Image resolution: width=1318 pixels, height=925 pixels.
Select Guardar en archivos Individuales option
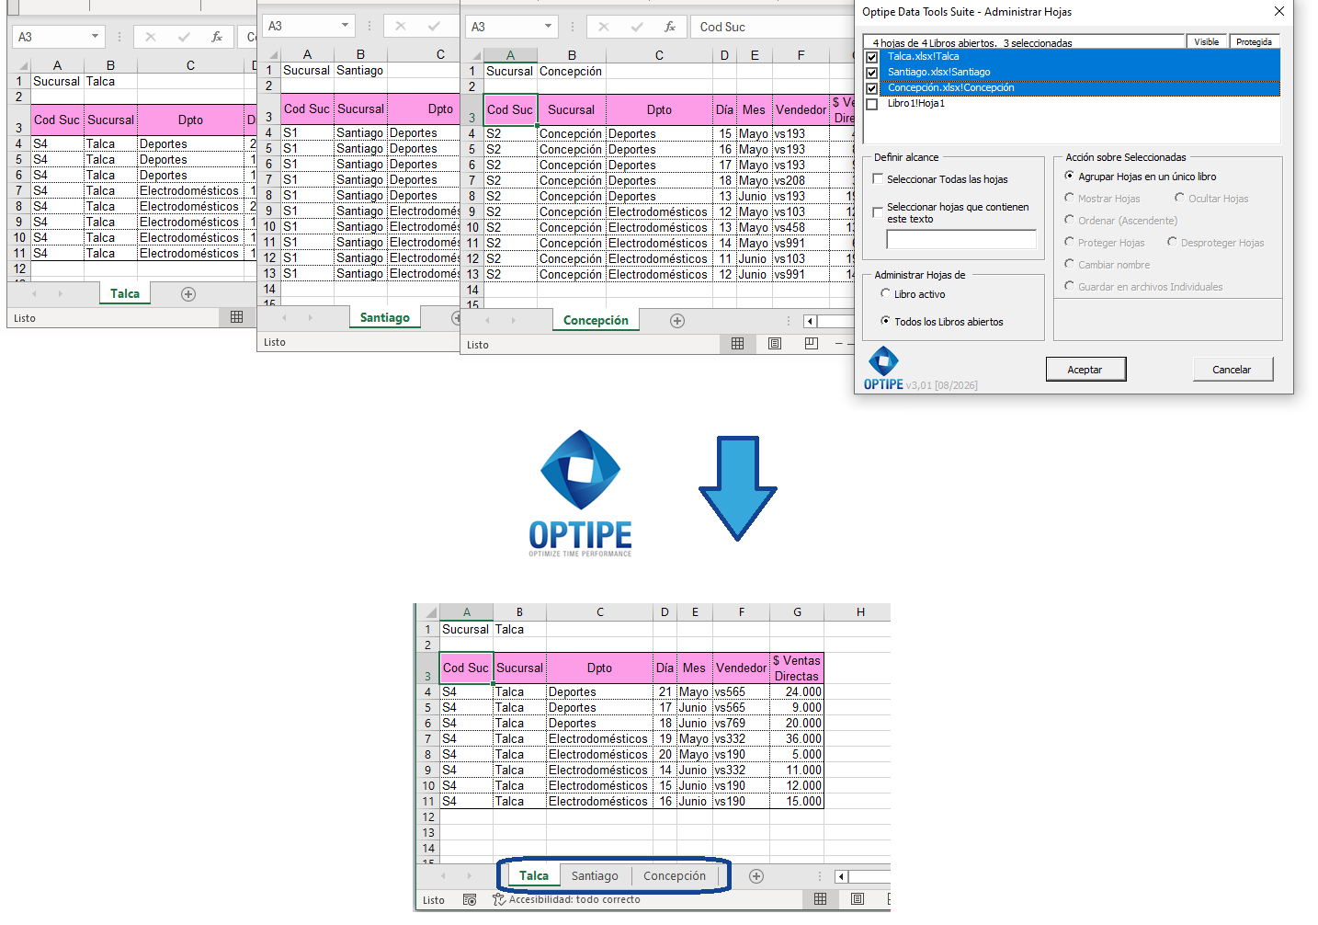click(x=1069, y=286)
